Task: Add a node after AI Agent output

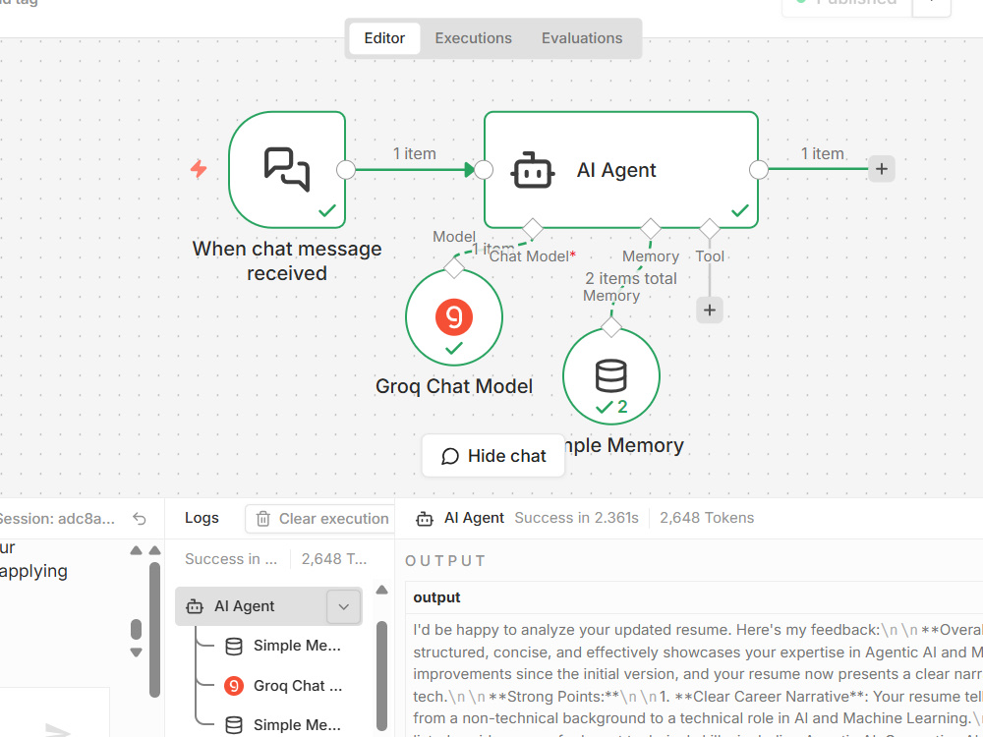Action: 882,169
